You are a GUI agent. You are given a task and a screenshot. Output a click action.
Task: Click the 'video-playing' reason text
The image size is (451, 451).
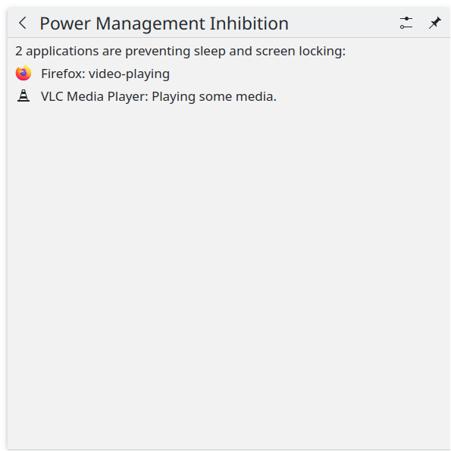pyautogui.click(x=130, y=74)
